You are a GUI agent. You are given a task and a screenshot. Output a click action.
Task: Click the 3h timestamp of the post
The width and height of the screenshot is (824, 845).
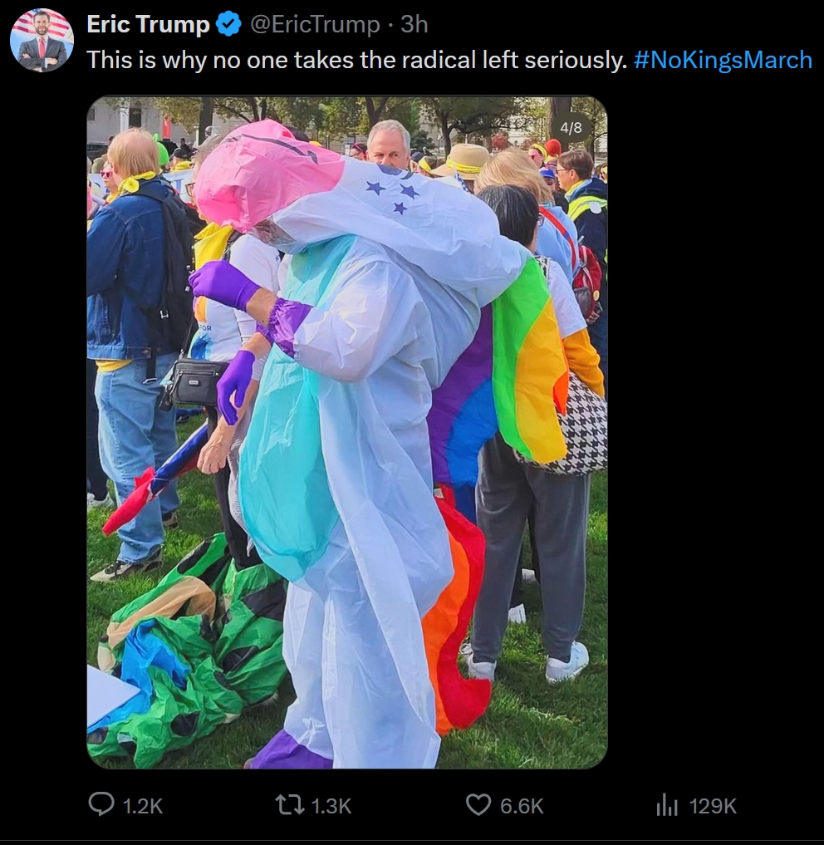coord(414,25)
